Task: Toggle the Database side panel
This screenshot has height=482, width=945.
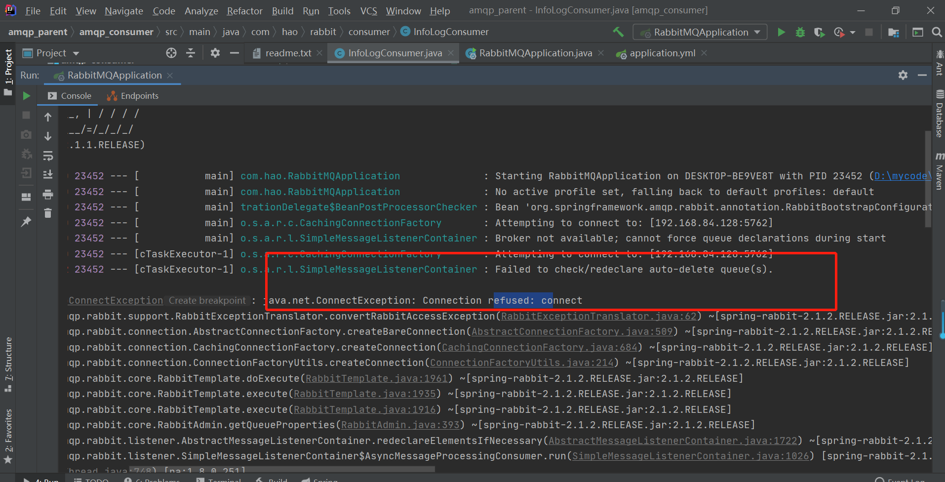Action: 939,114
